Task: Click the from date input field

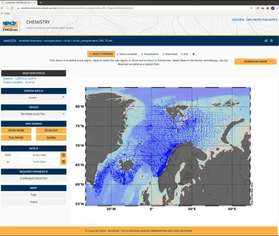Action: pyautogui.click(x=40, y=155)
